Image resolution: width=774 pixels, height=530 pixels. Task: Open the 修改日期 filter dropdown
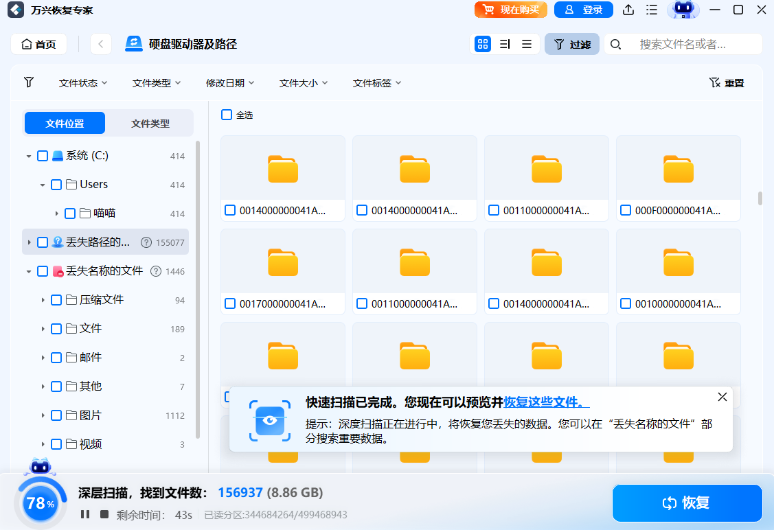[230, 83]
